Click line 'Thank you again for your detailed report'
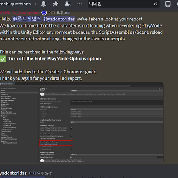The width and height of the screenshot is (178, 178). click(41, 78)
